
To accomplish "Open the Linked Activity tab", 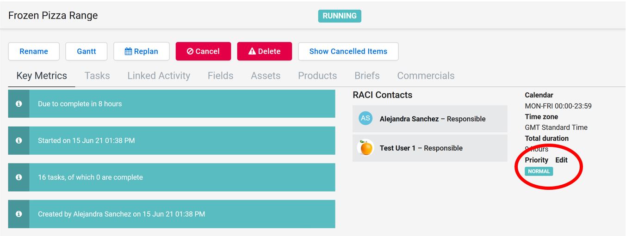I will click(159, 76).
